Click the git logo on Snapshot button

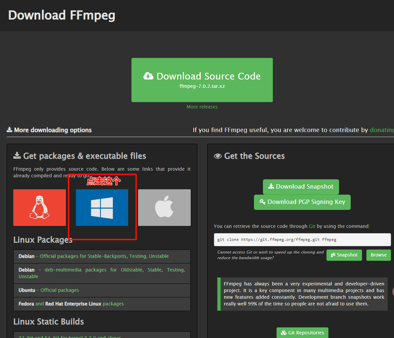click(333, 255)
